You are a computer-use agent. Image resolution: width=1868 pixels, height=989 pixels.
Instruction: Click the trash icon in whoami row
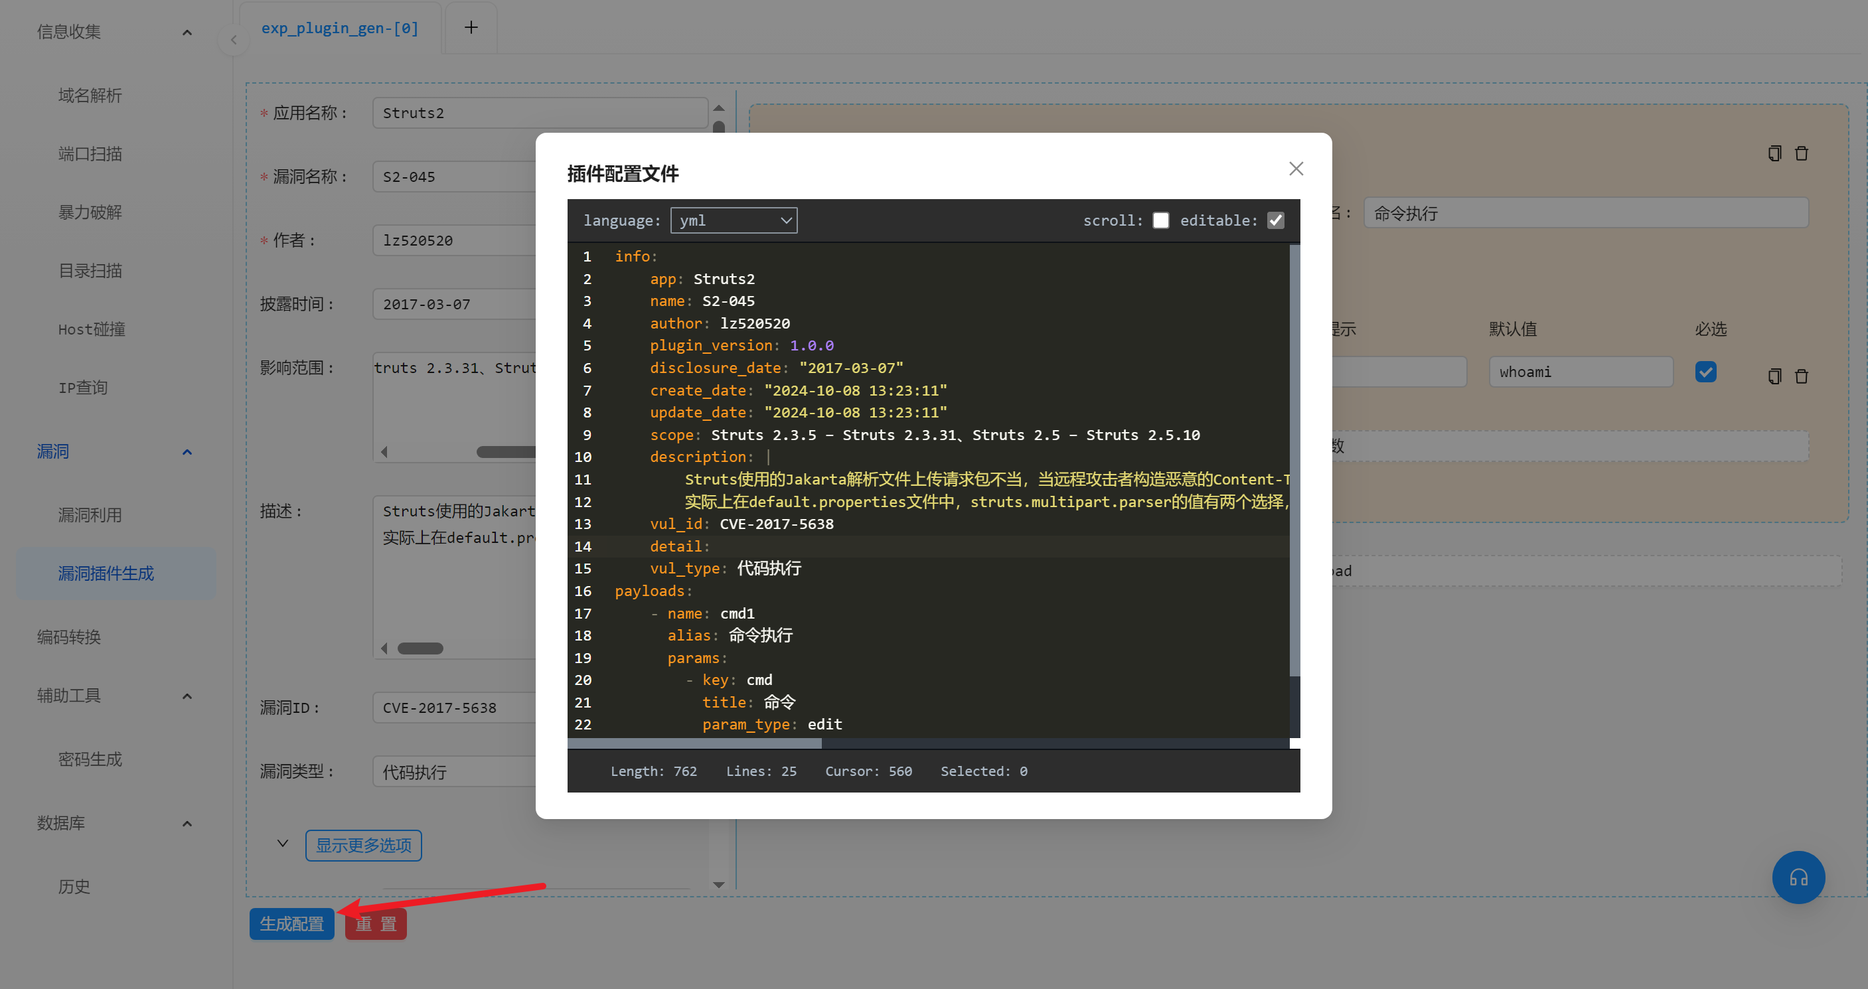point(1802,376)
